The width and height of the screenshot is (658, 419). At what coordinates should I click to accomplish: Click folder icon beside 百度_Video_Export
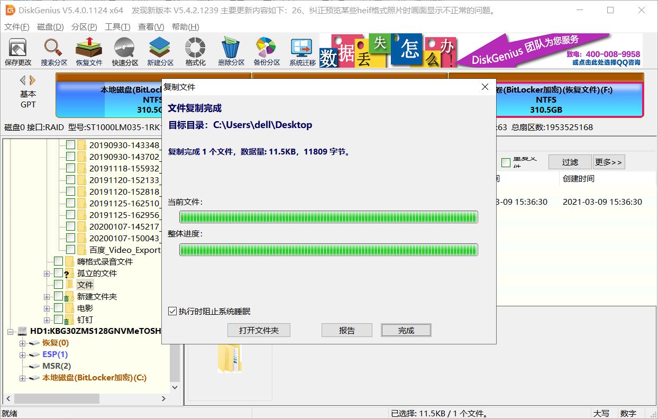coord(82,250)
